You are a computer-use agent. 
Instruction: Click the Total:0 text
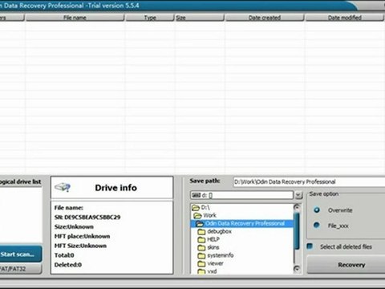pyautogui.click(x=64, y=255)
